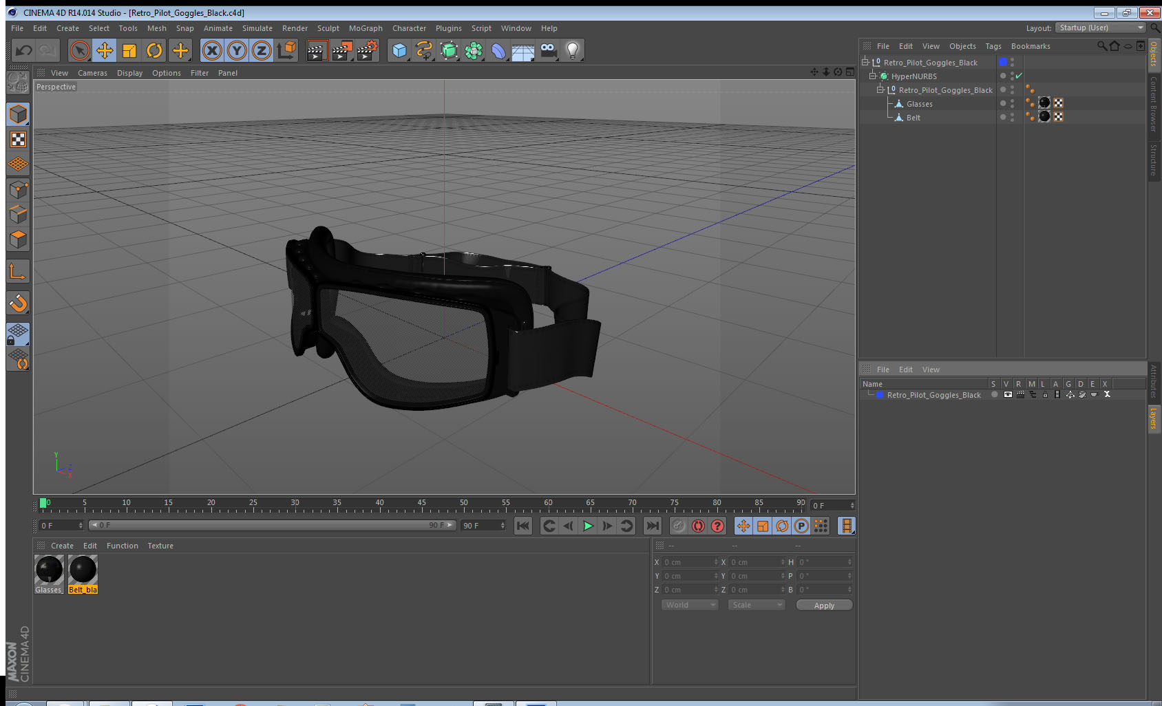Activate the Scale tool

coord(129,50)
